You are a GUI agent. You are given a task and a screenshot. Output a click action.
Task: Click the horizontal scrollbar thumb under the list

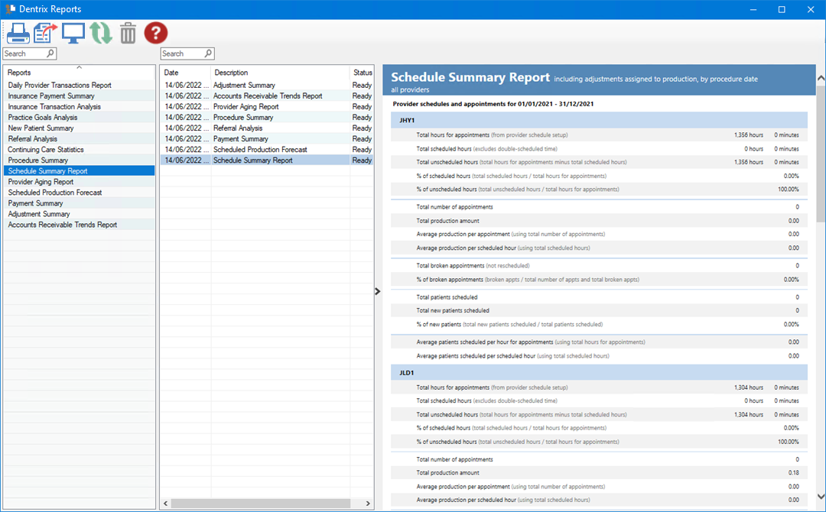(x=261, y=504)
